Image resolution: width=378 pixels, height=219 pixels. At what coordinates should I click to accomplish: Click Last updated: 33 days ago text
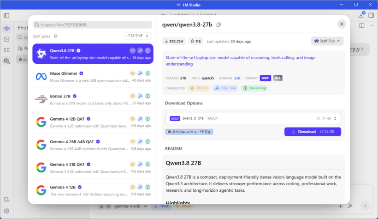(x=229, y=41)
